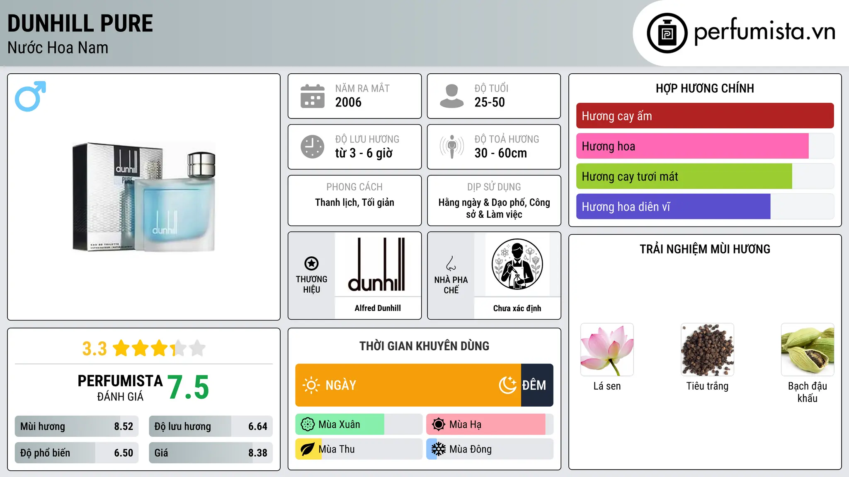Click the Perfumista Đánh giá label
This screenshot has height=477, width=849.
[120, 388]
